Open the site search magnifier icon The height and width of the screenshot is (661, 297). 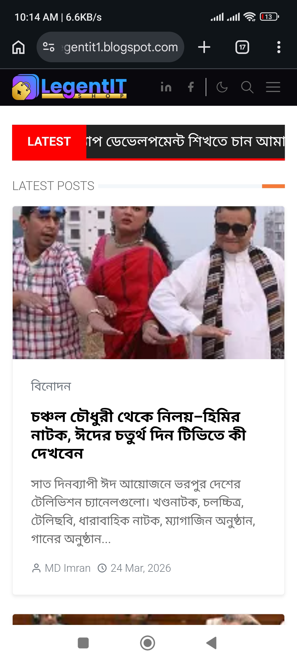pos(247,87)
